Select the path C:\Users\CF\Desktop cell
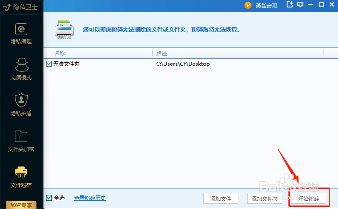The image size is (338, 209). click(183, 64)
